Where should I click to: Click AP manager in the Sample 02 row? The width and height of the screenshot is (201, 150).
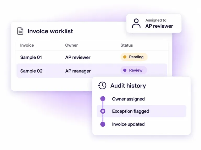(78, 71)
